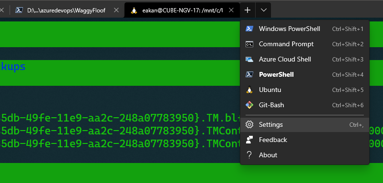Click the Ctrl+Shift+5 shortcut label

(x=348, y=90)
